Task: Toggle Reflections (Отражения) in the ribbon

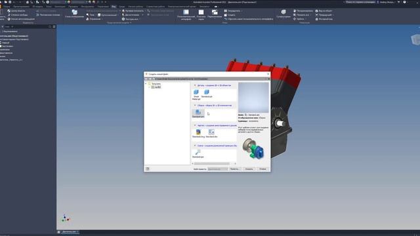Action: tap(94, 19)
